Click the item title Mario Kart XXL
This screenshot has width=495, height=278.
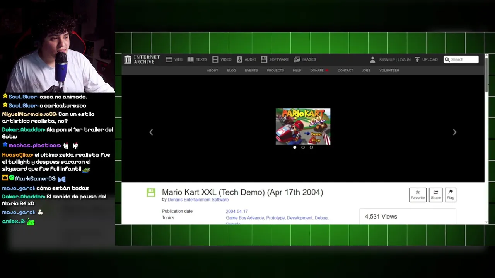pyautogui.click(x=242, y=192)
